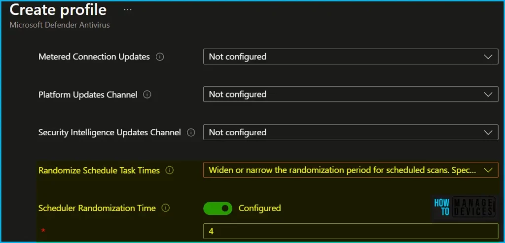Show info for Metered Connection Updates
The width and height of the screenshot is (505, 243).
160,57
